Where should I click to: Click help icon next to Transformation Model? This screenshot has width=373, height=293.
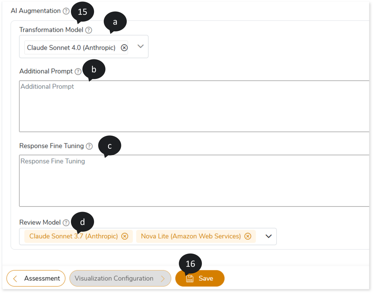89,30
